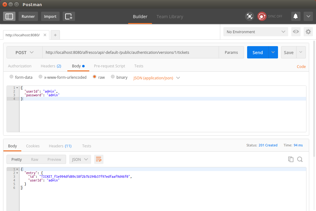
Task: Copy response body to clipboard
Action: pyautogui.click(x=291, y=159)
